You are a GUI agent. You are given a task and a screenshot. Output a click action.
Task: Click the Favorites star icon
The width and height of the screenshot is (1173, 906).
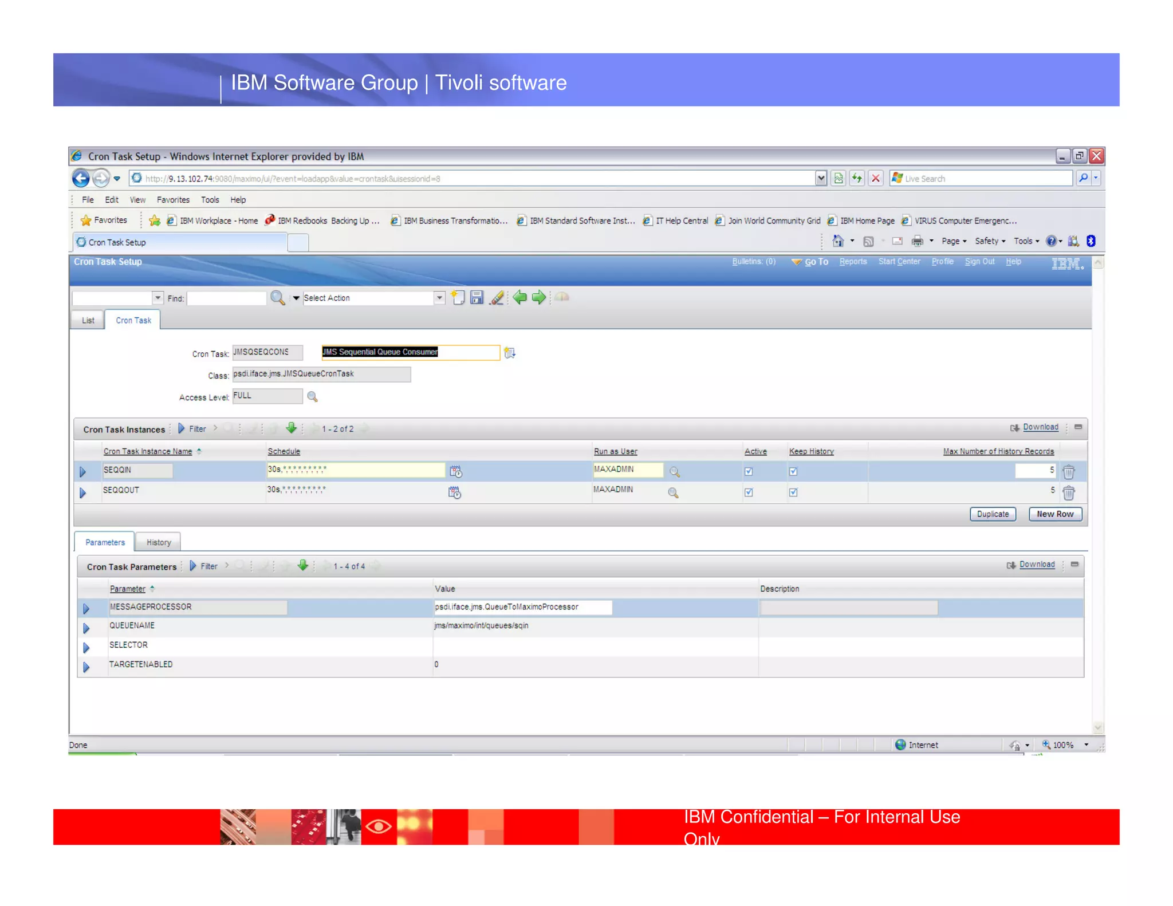click(x=86, y=220)
